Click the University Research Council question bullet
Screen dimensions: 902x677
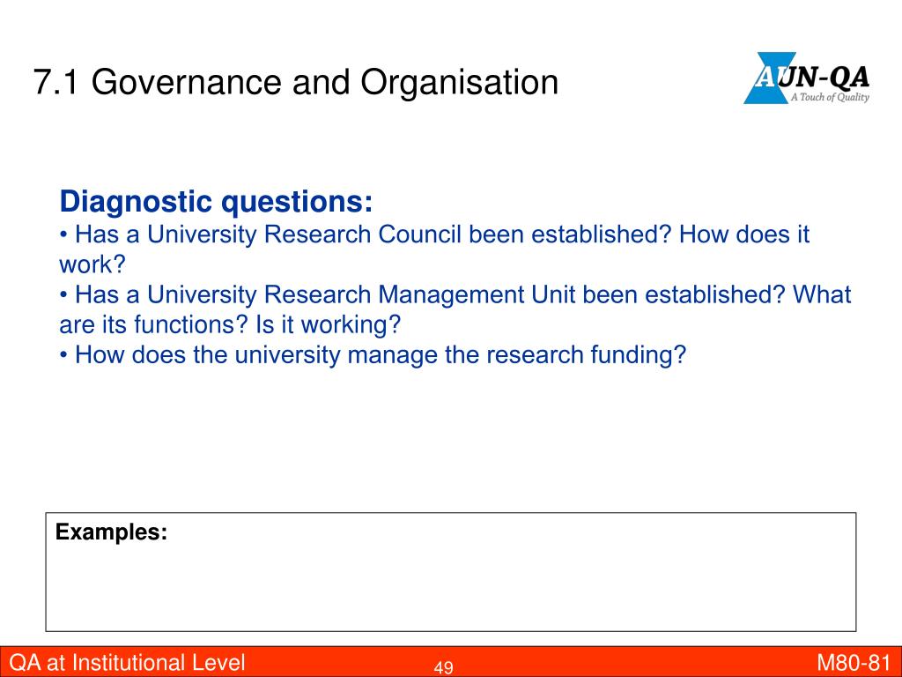click(x=434, y=249)
